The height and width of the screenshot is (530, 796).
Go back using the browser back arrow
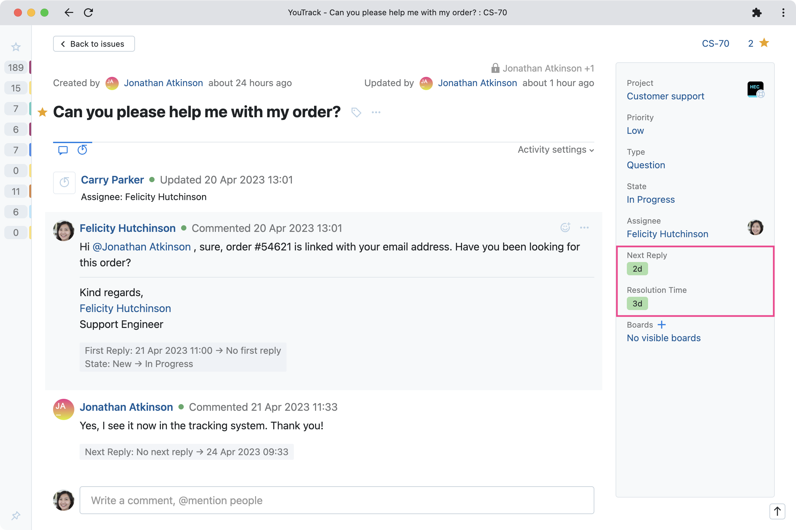(x=69, y=13)
